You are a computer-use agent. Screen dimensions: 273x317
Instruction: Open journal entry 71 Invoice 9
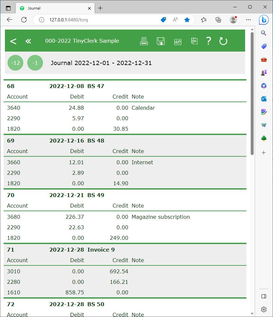[101, 250]
